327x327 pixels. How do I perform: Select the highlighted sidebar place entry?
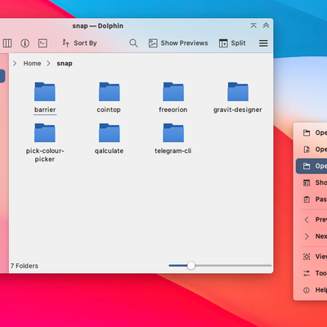pos(2,76)
